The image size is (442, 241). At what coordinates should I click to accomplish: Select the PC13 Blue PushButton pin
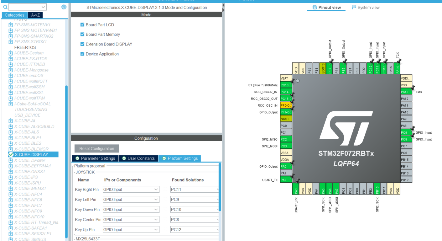coord(286,85)
